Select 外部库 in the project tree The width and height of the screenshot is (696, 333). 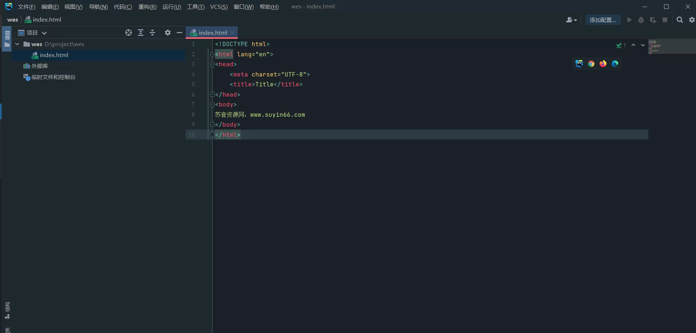click(40, 66)
